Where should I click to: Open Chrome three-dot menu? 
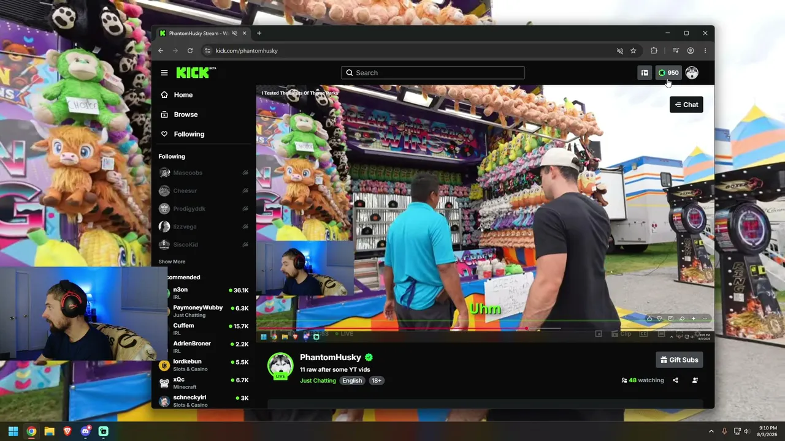coord(705,51)
